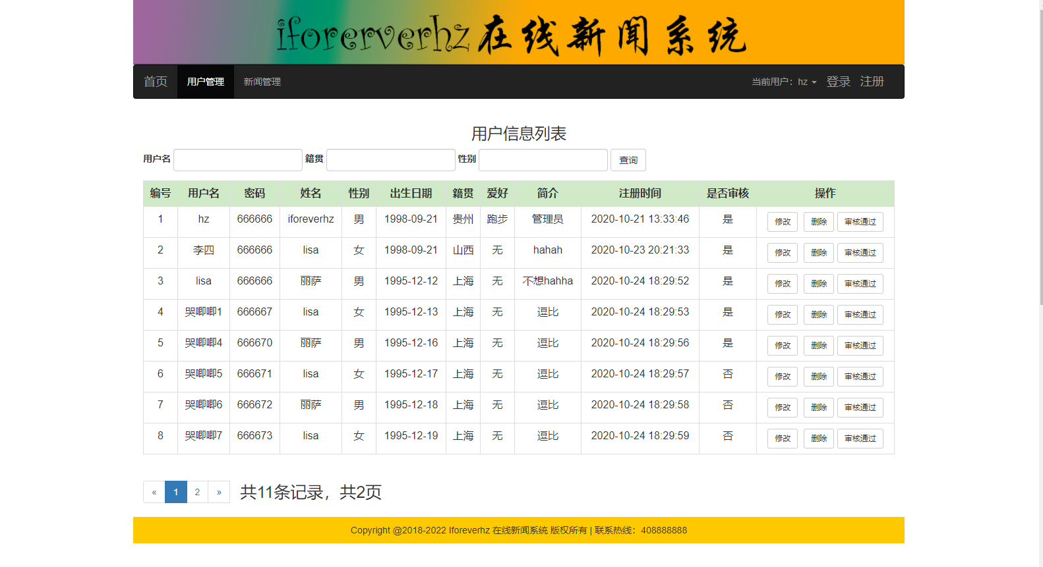Image resolution: width=1043 pixels, height=567 pixels.
Task: Click 修改 for user 哭唧唧5
Action: [x=783, y=377]
